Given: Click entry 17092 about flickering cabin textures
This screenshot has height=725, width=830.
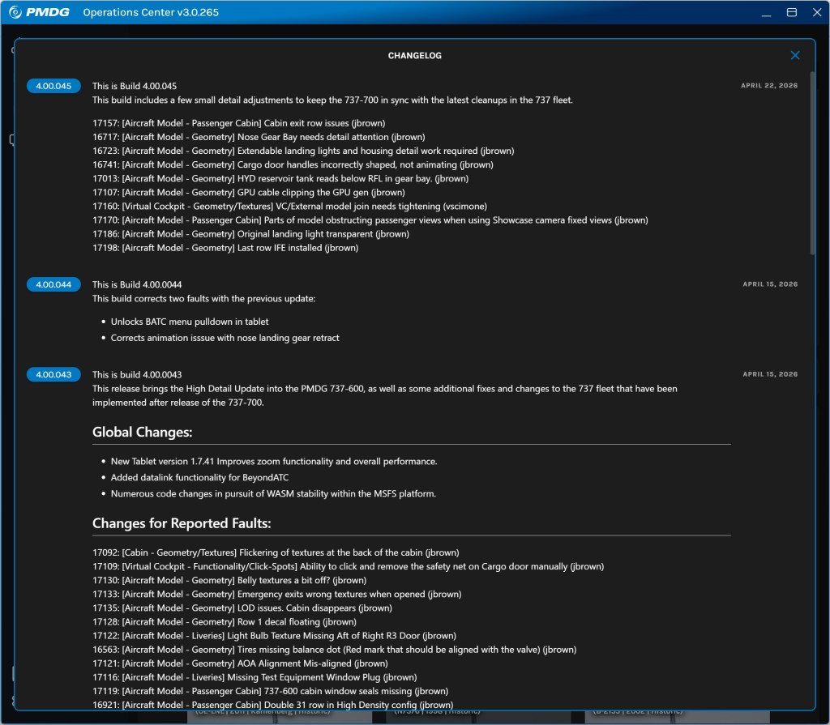Looking at the screenshot, I should click(276, 552).
